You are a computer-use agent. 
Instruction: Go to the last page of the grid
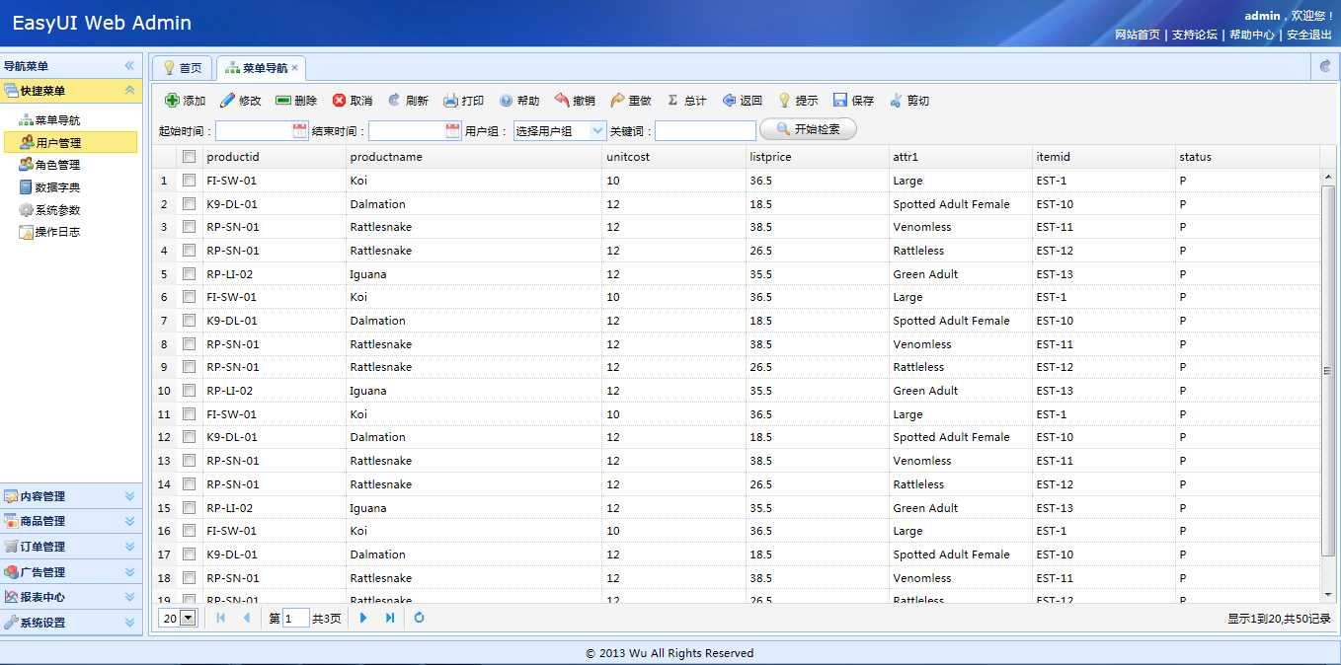390,618
